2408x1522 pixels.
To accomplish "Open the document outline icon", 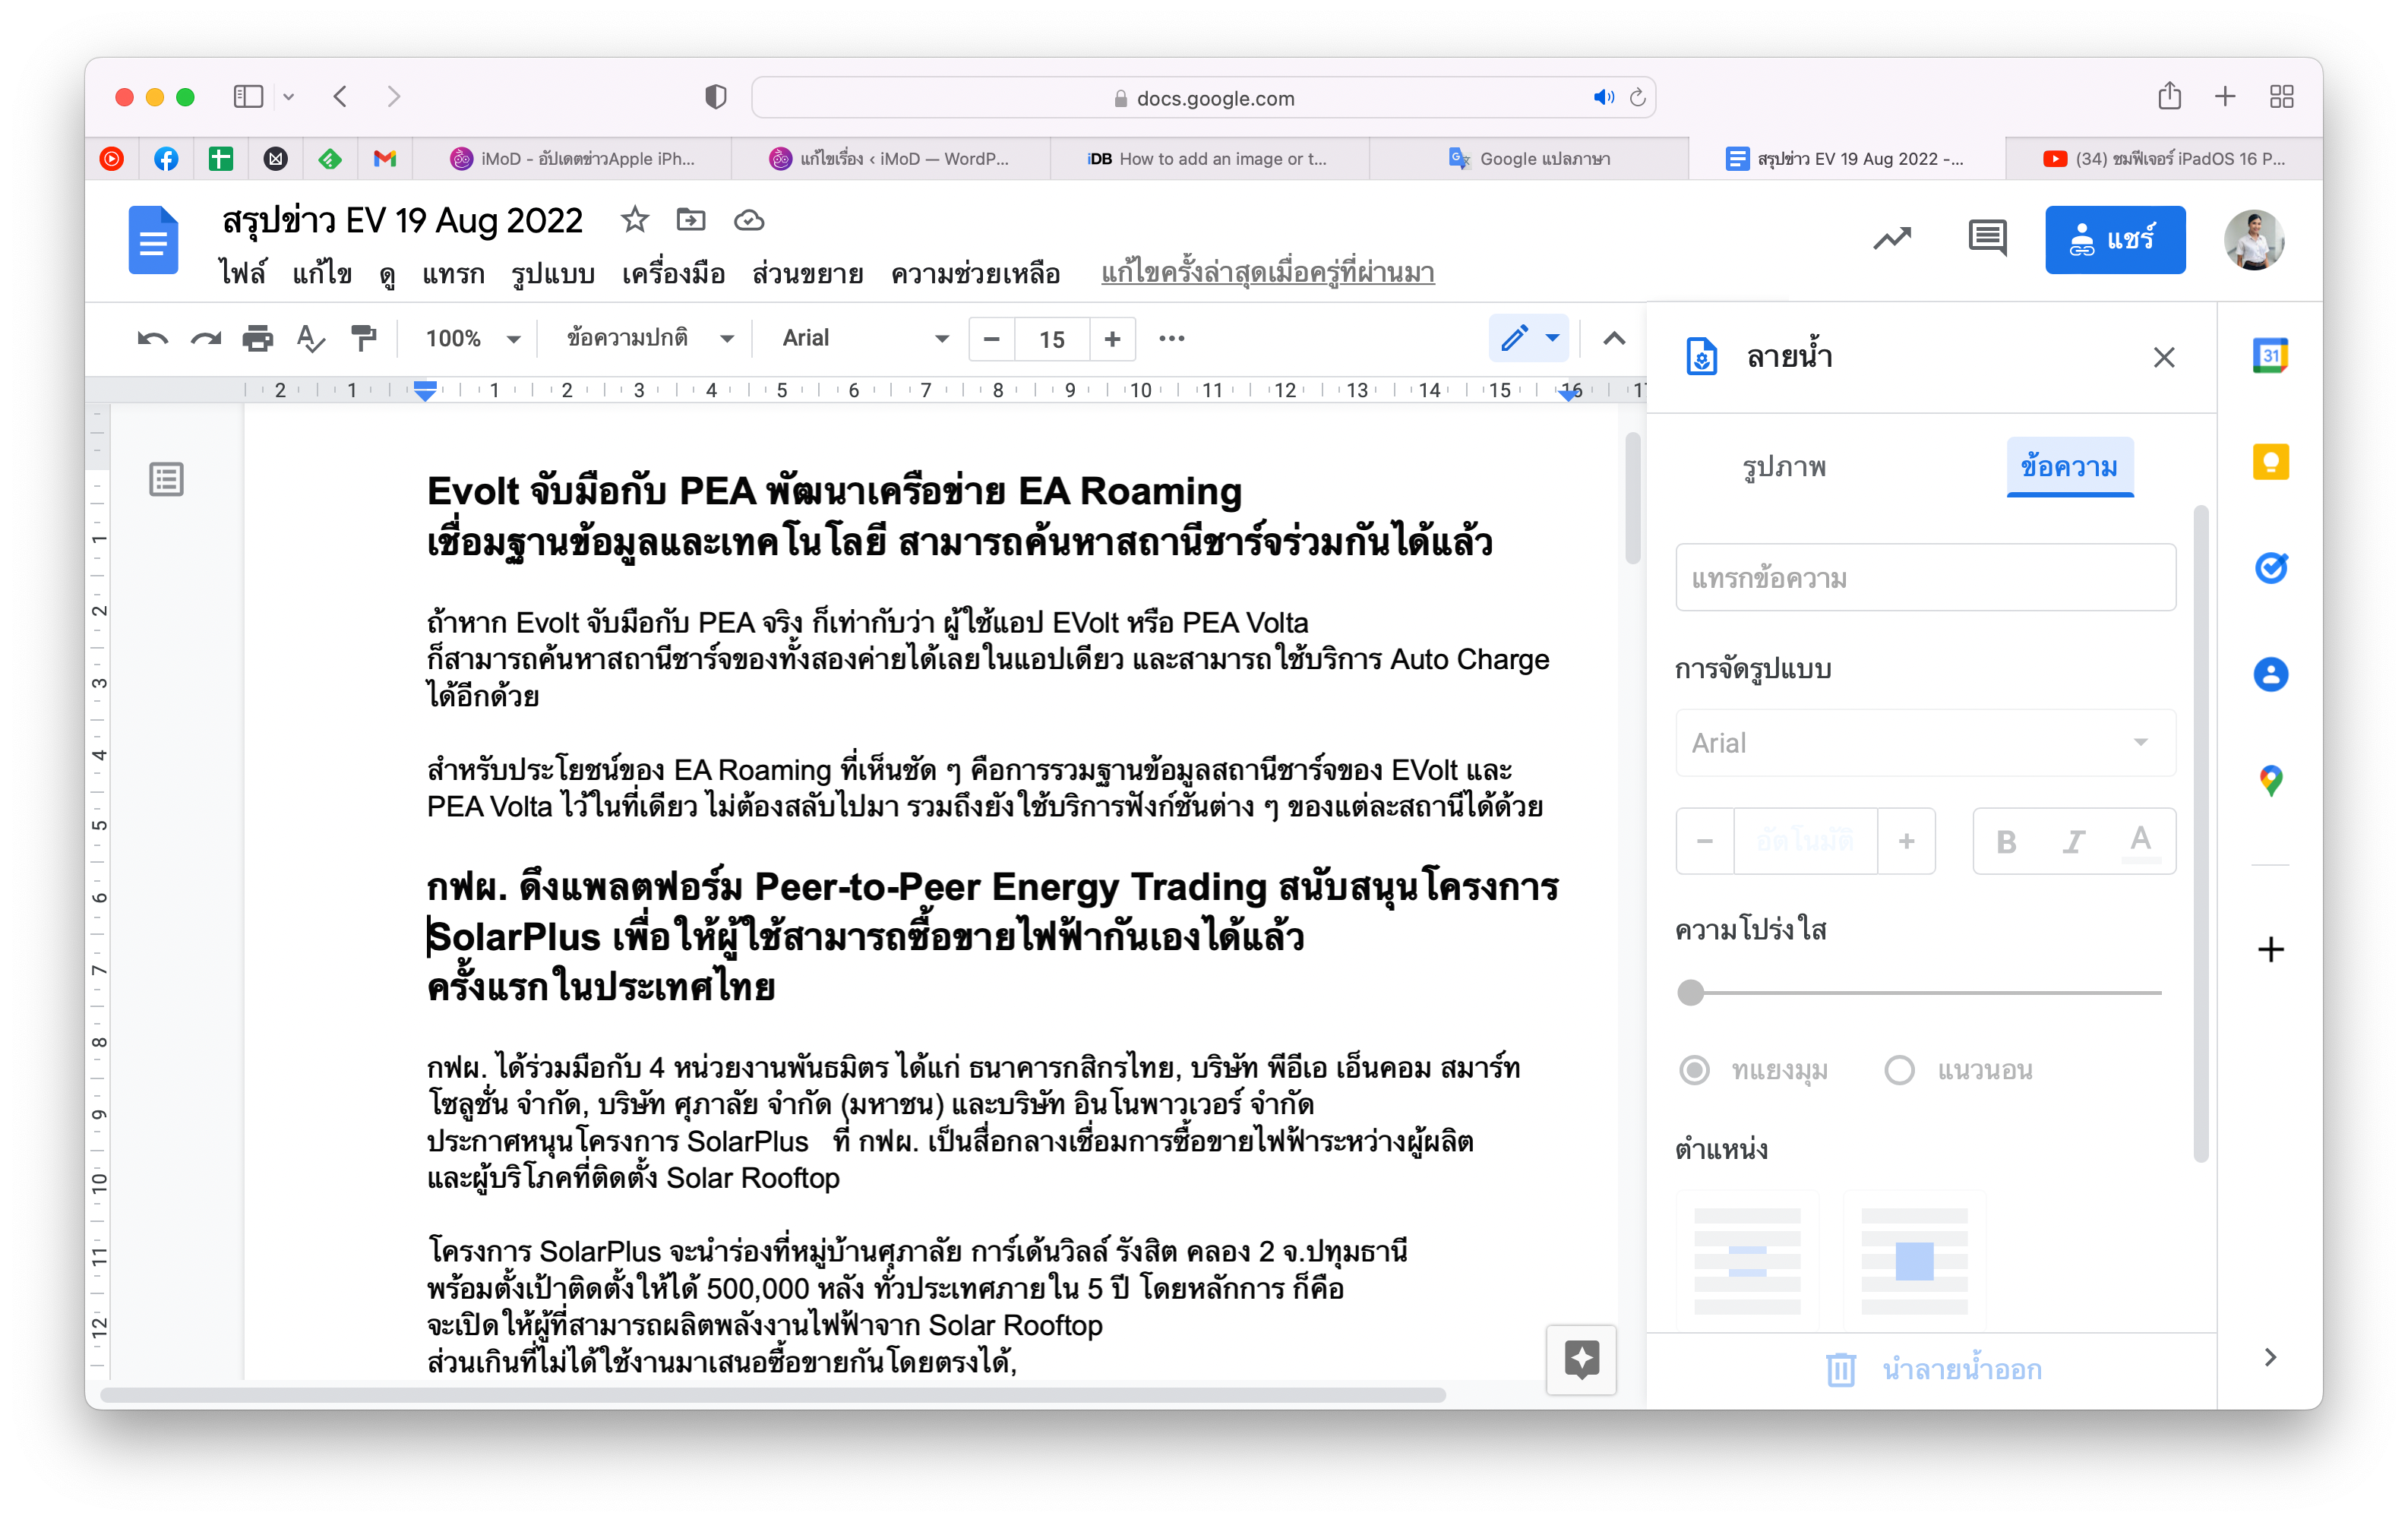I will click(x=166, y=479).
